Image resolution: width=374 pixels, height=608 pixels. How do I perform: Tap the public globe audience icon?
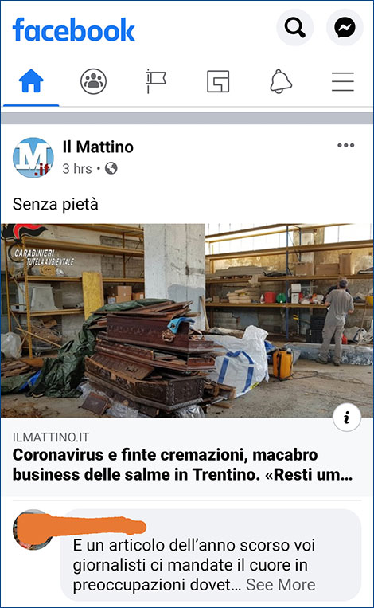(111, 168)
